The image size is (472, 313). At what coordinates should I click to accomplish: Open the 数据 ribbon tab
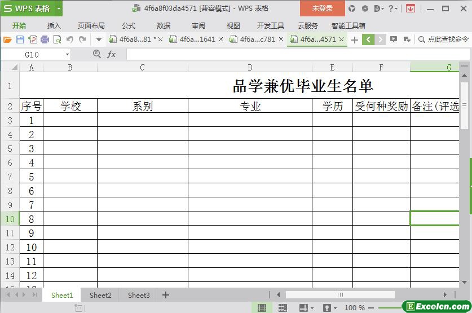(x=164, y=25)
